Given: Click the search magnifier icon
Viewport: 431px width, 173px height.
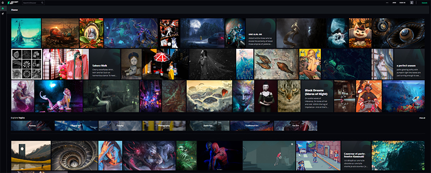Looking at the screenshot, I should 42,3.
